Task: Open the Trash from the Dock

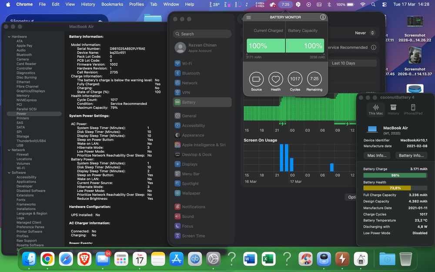Action: 405,259
